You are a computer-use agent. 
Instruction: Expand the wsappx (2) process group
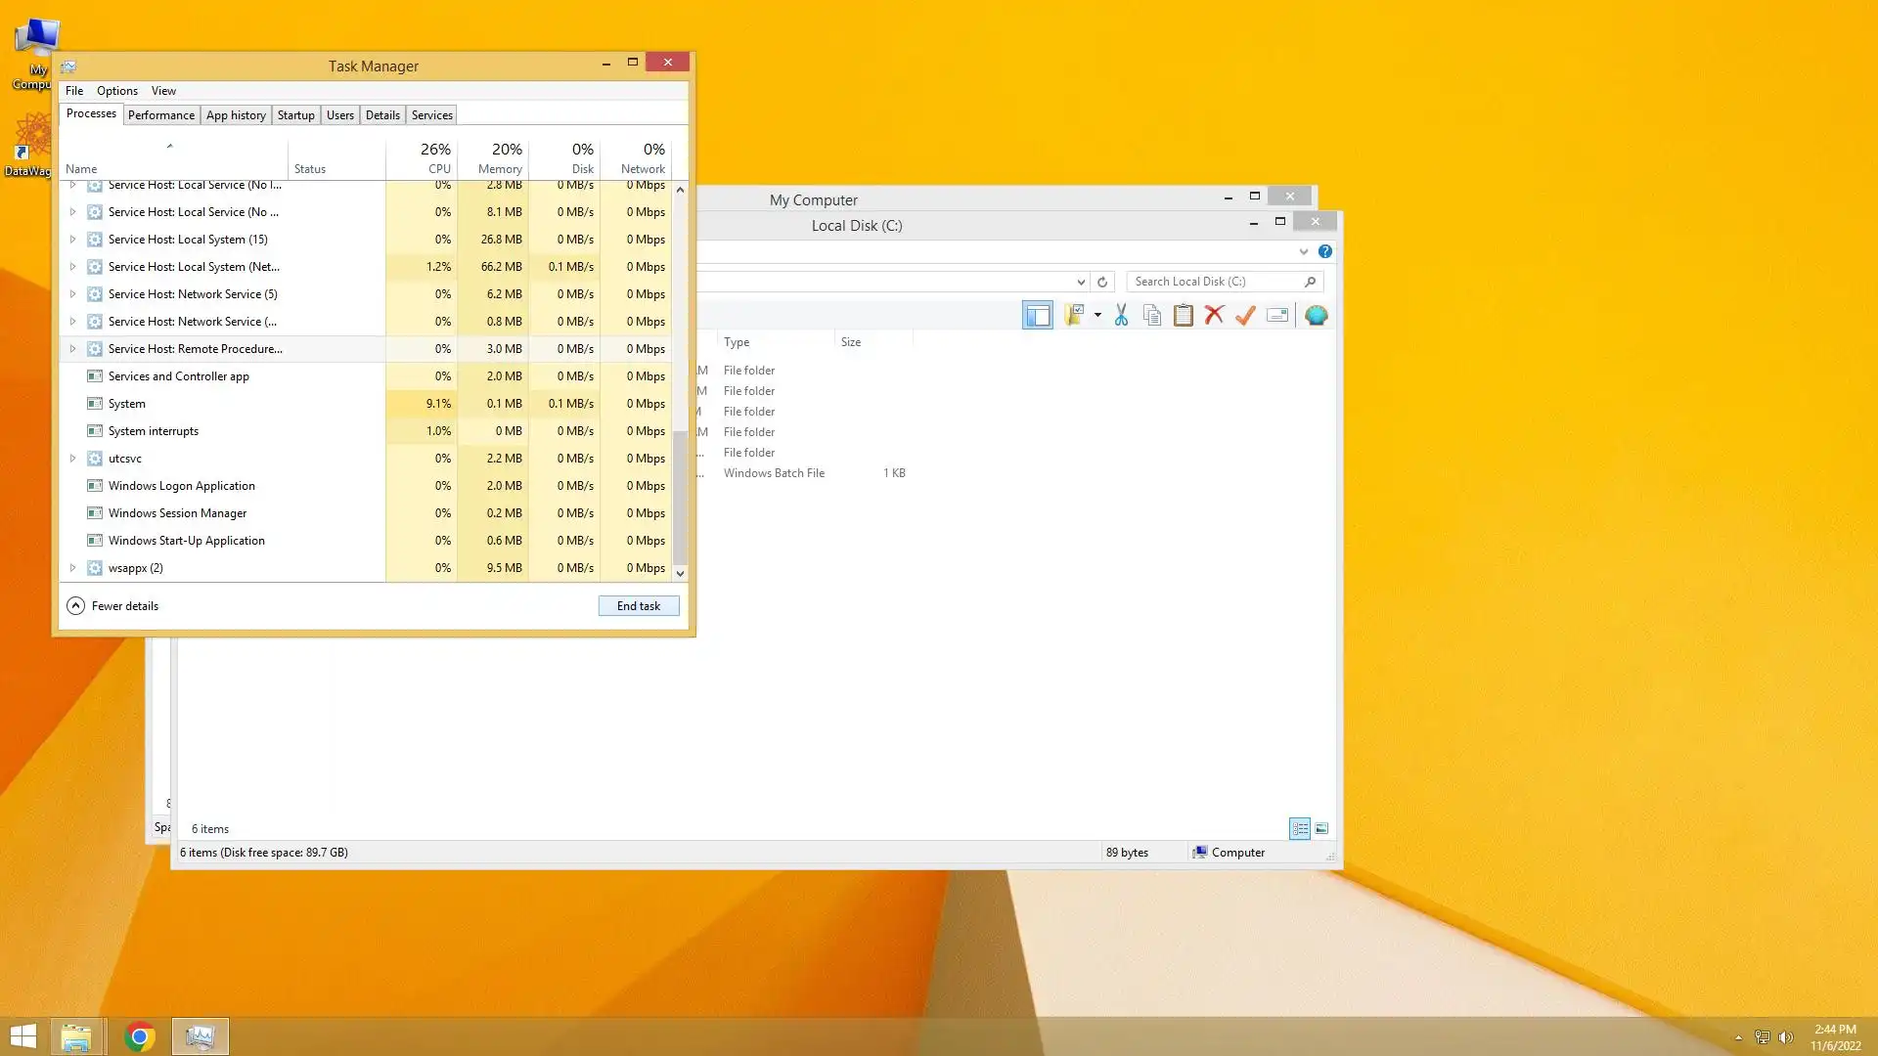click(x=72, y=568)
